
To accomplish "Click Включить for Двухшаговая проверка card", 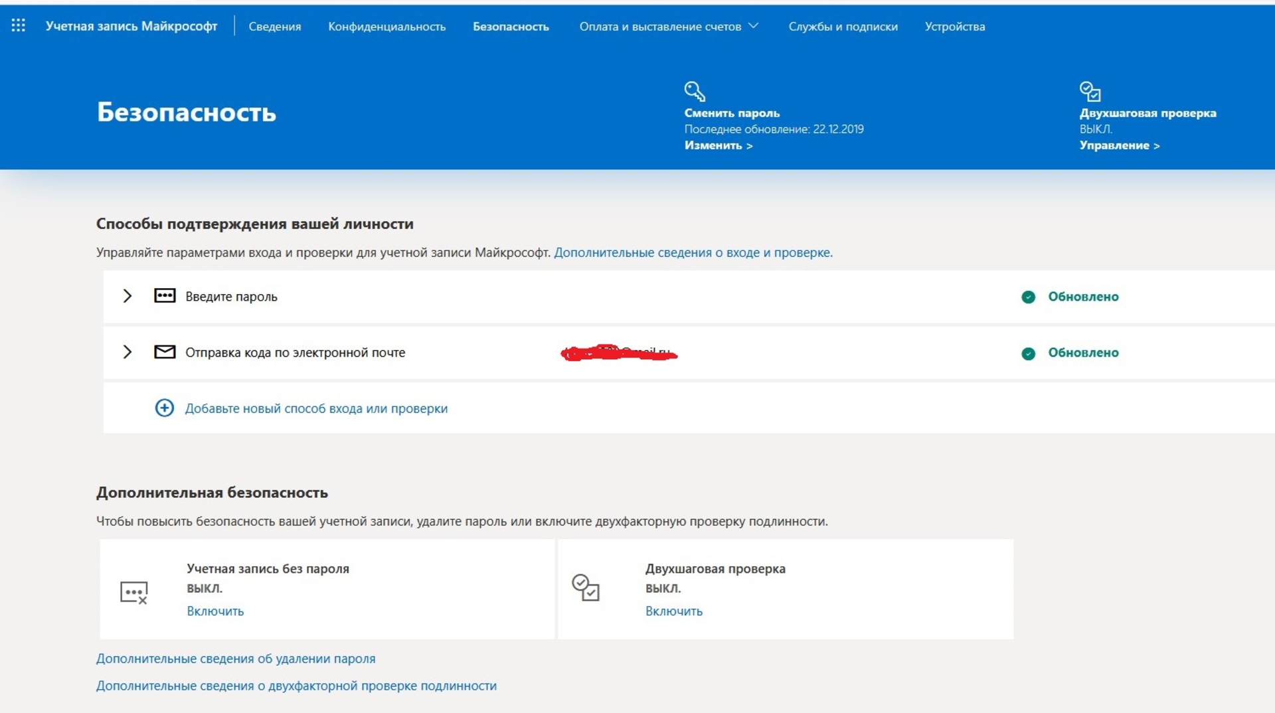I will point(674,611).
